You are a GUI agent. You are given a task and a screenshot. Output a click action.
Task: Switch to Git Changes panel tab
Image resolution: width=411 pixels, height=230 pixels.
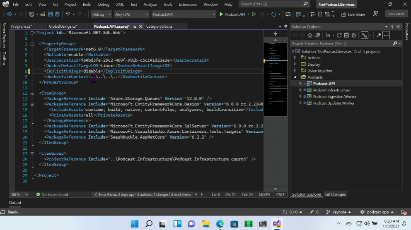(335, 194)
